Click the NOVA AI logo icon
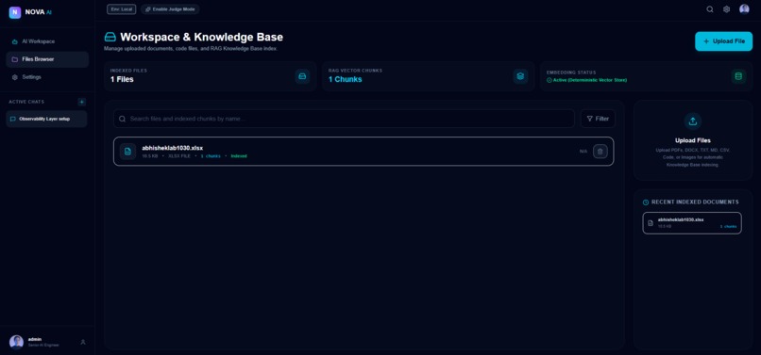761x355 pixels. 14,12
